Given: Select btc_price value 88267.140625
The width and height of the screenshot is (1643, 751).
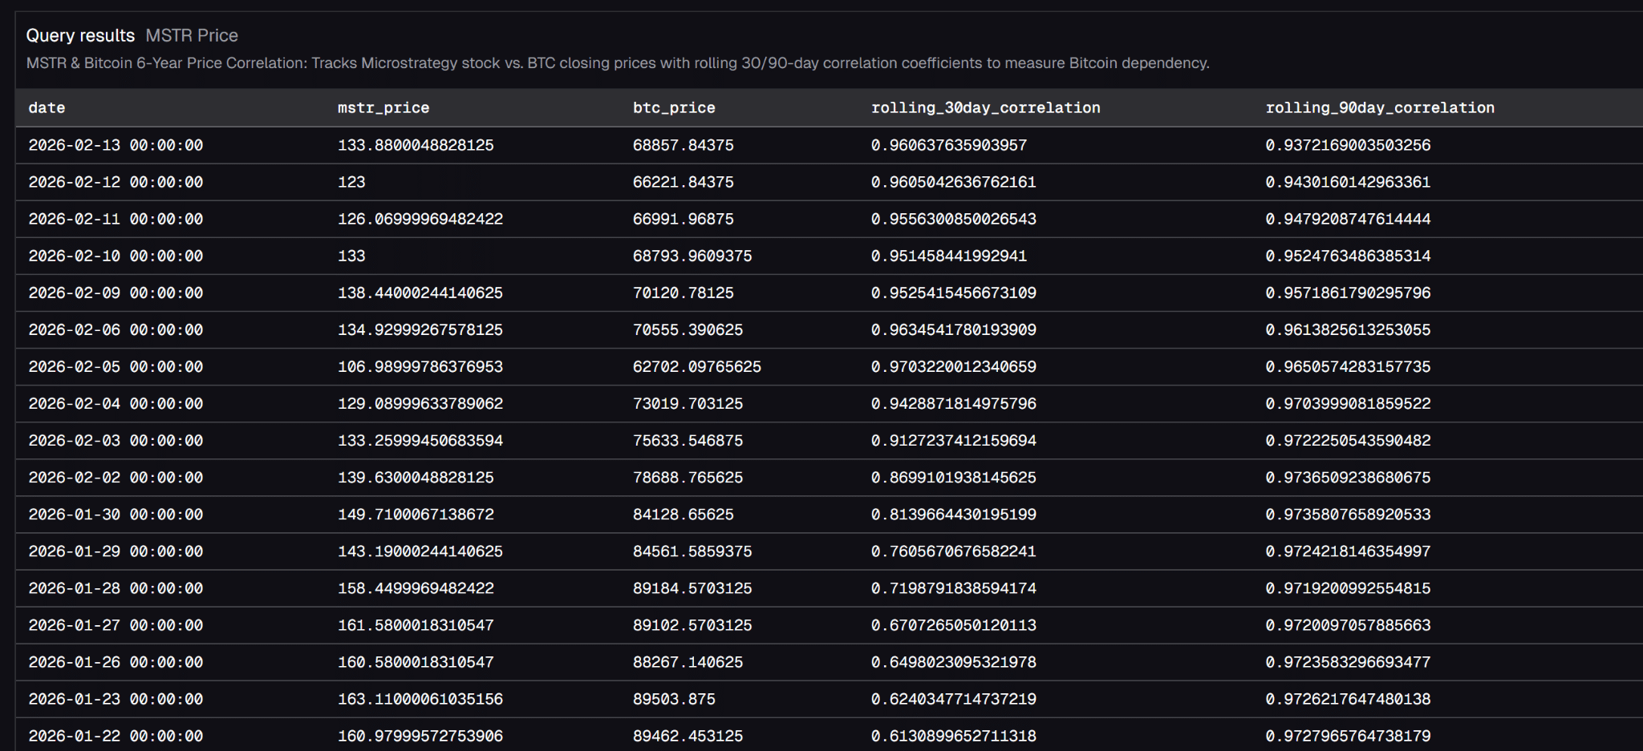Looking at the screenshot, I should click(x=688, y=661).
